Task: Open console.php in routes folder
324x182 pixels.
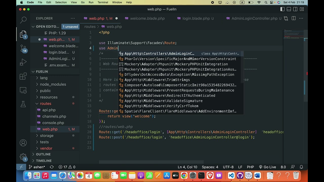Action: pyautogui.click(x=53, y=123)
